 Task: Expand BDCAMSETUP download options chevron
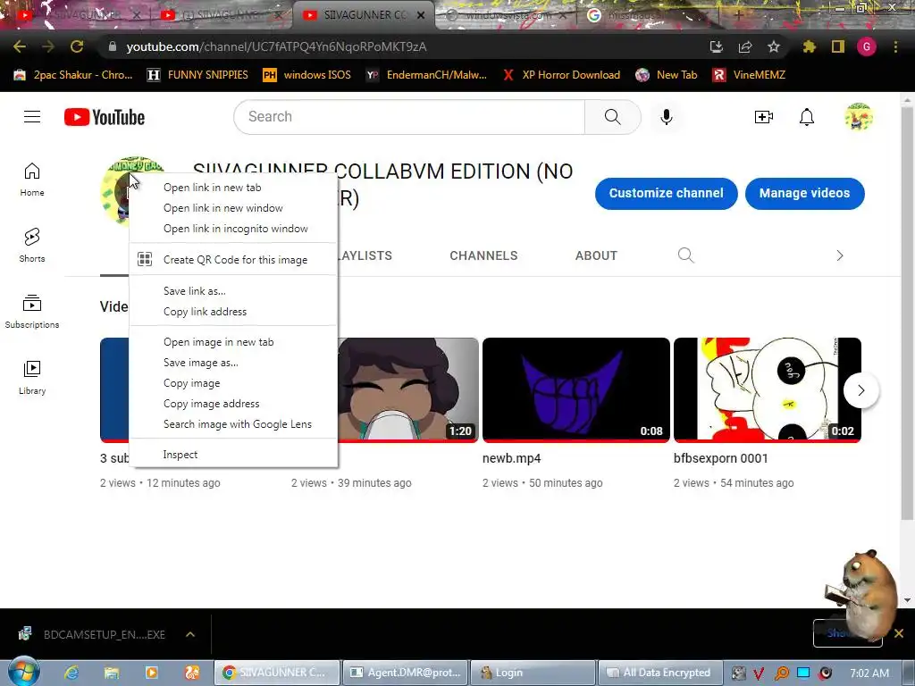190,634
